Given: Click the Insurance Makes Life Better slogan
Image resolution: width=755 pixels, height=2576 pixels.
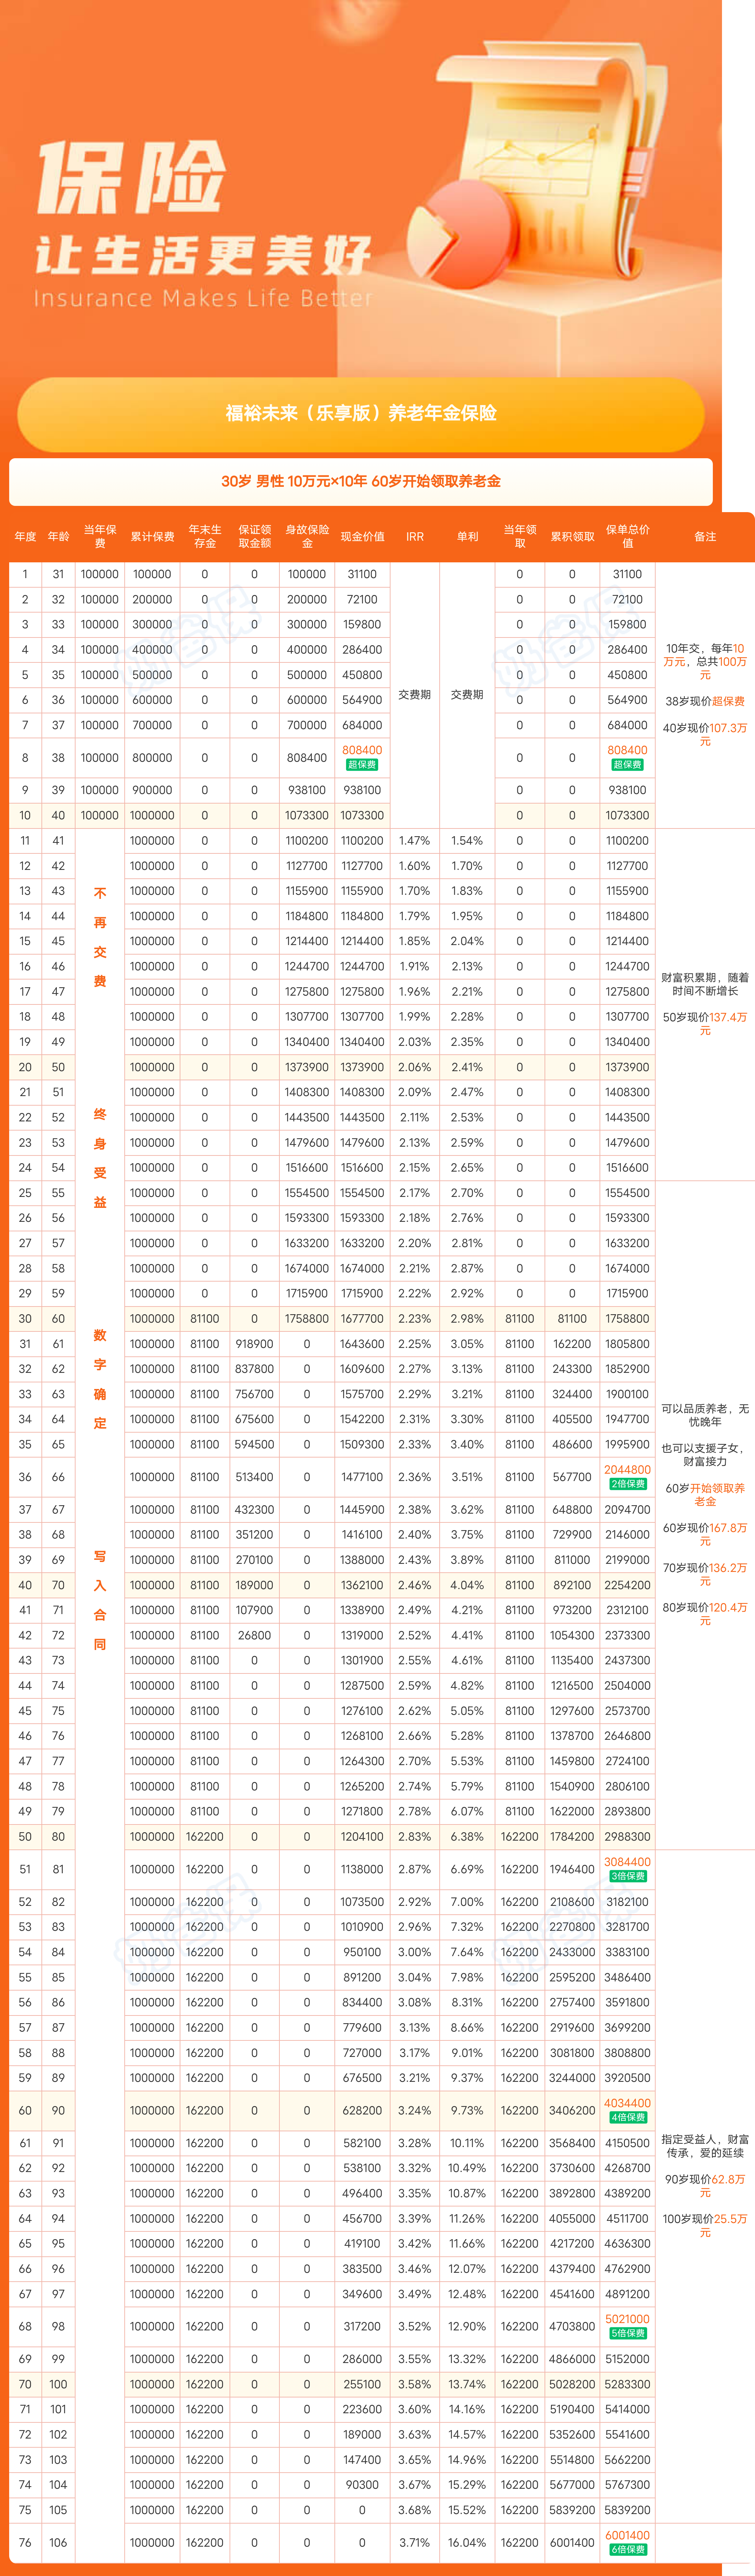Looking at the screenshot, I should click(x=203, y=298).
